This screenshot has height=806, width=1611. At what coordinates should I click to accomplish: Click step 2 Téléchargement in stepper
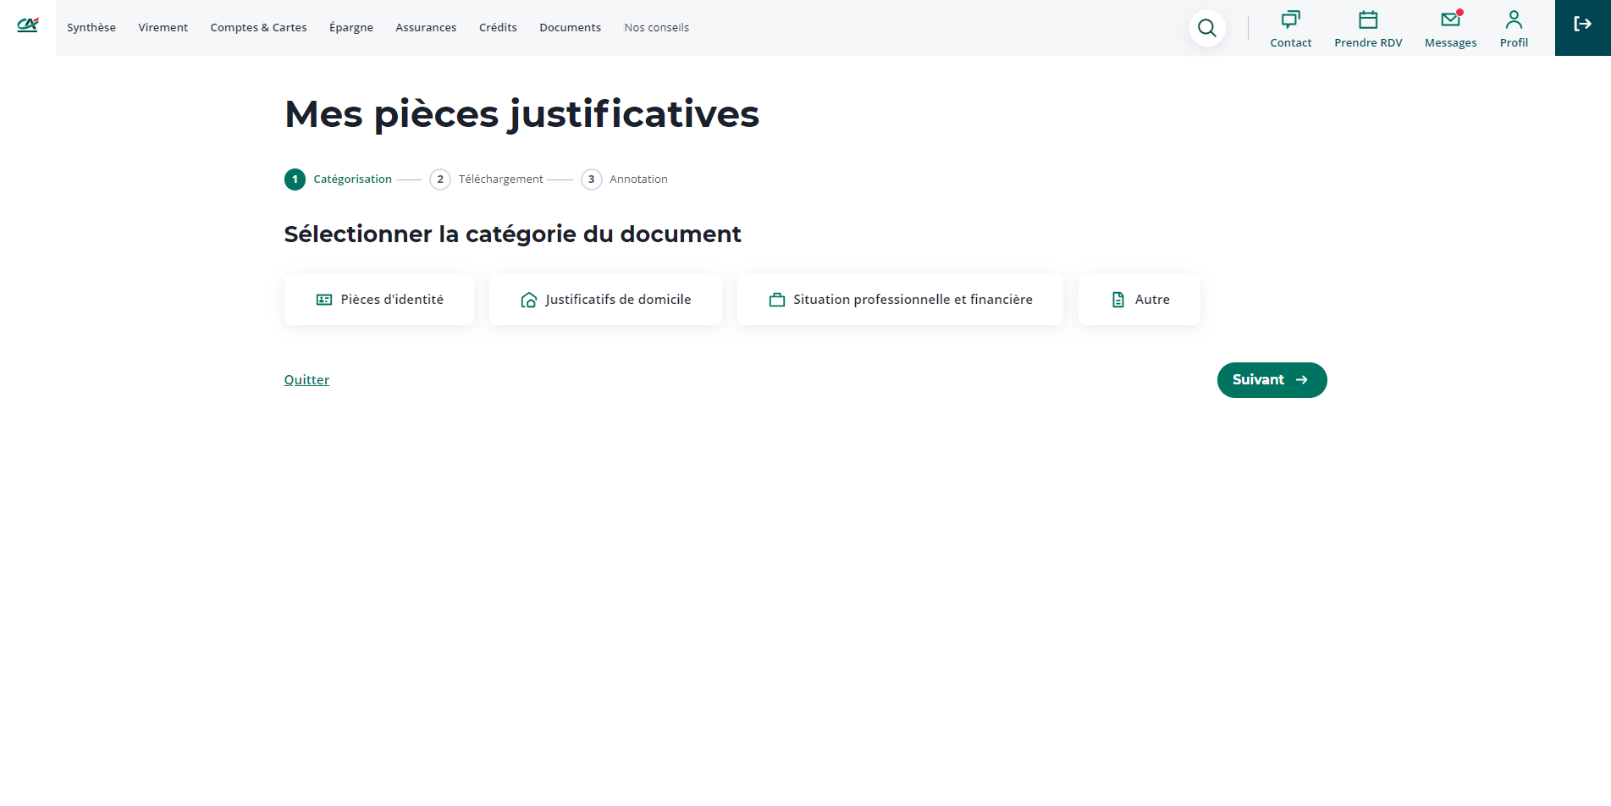point(487,179)
